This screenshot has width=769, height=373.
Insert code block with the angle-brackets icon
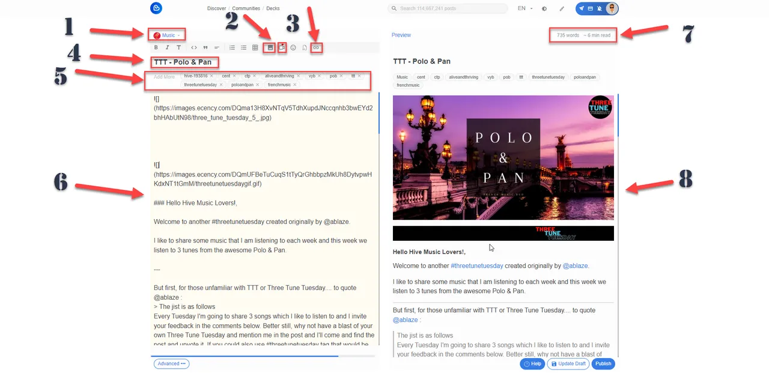(x=194, y=47)
